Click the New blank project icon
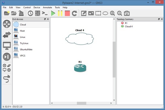This screenshot has height=110, width=165. pos(7,13)
